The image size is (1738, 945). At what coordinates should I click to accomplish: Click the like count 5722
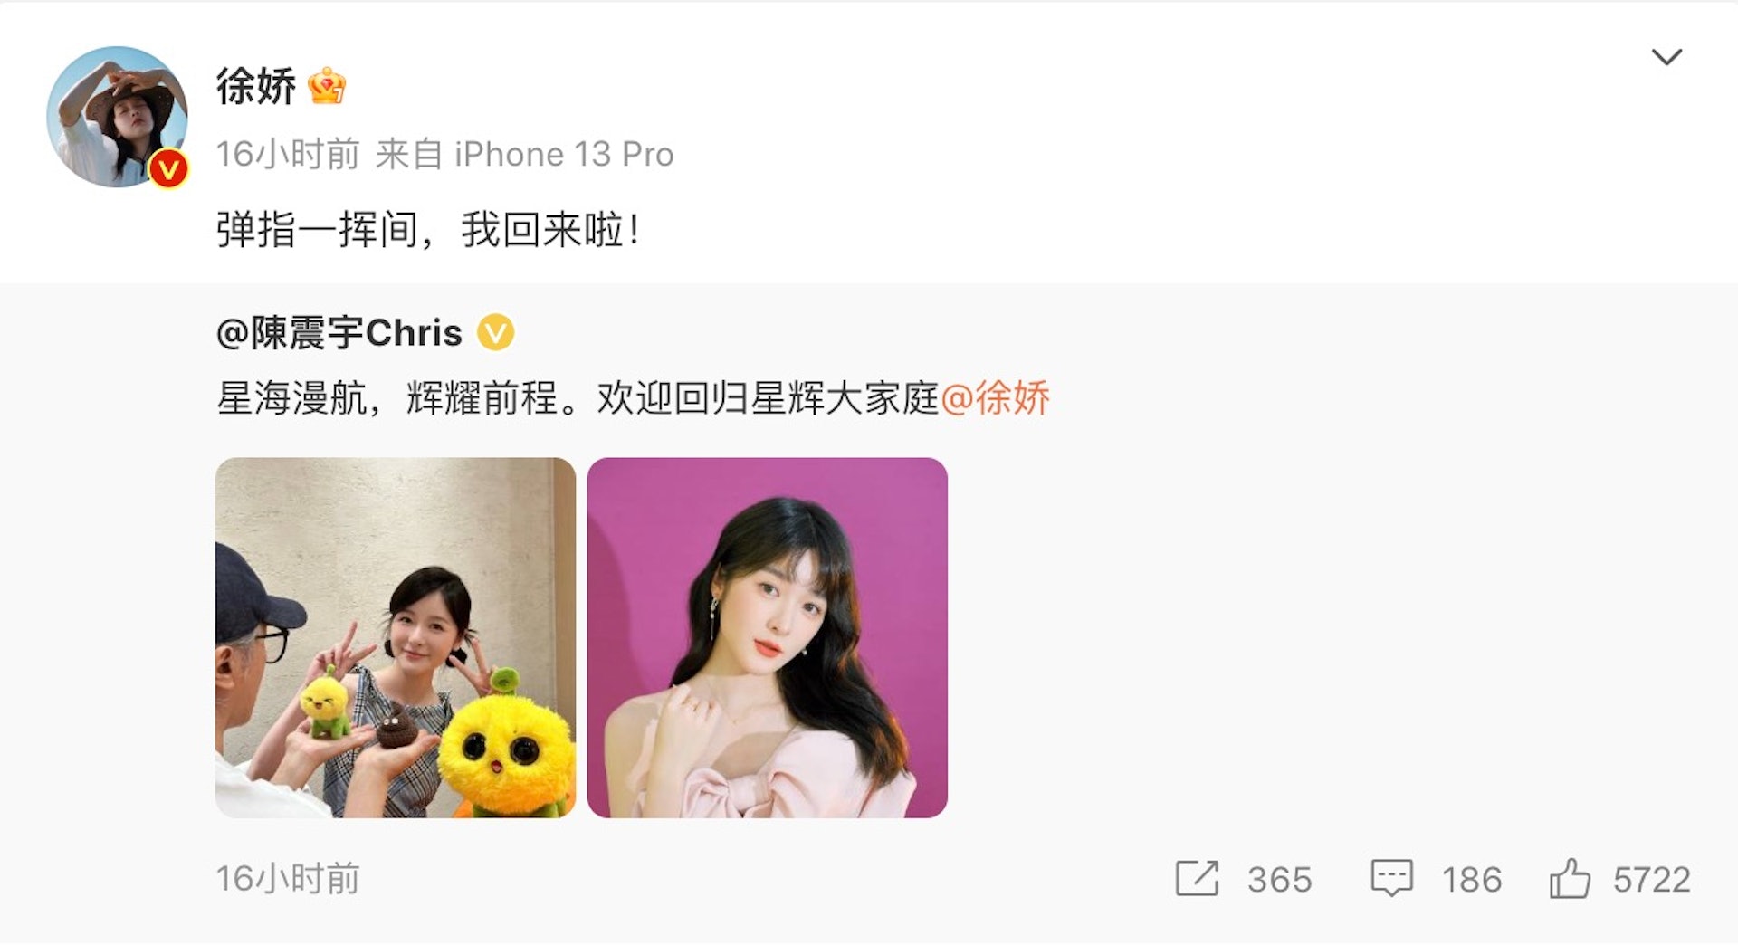click(x=1652, y=880)
